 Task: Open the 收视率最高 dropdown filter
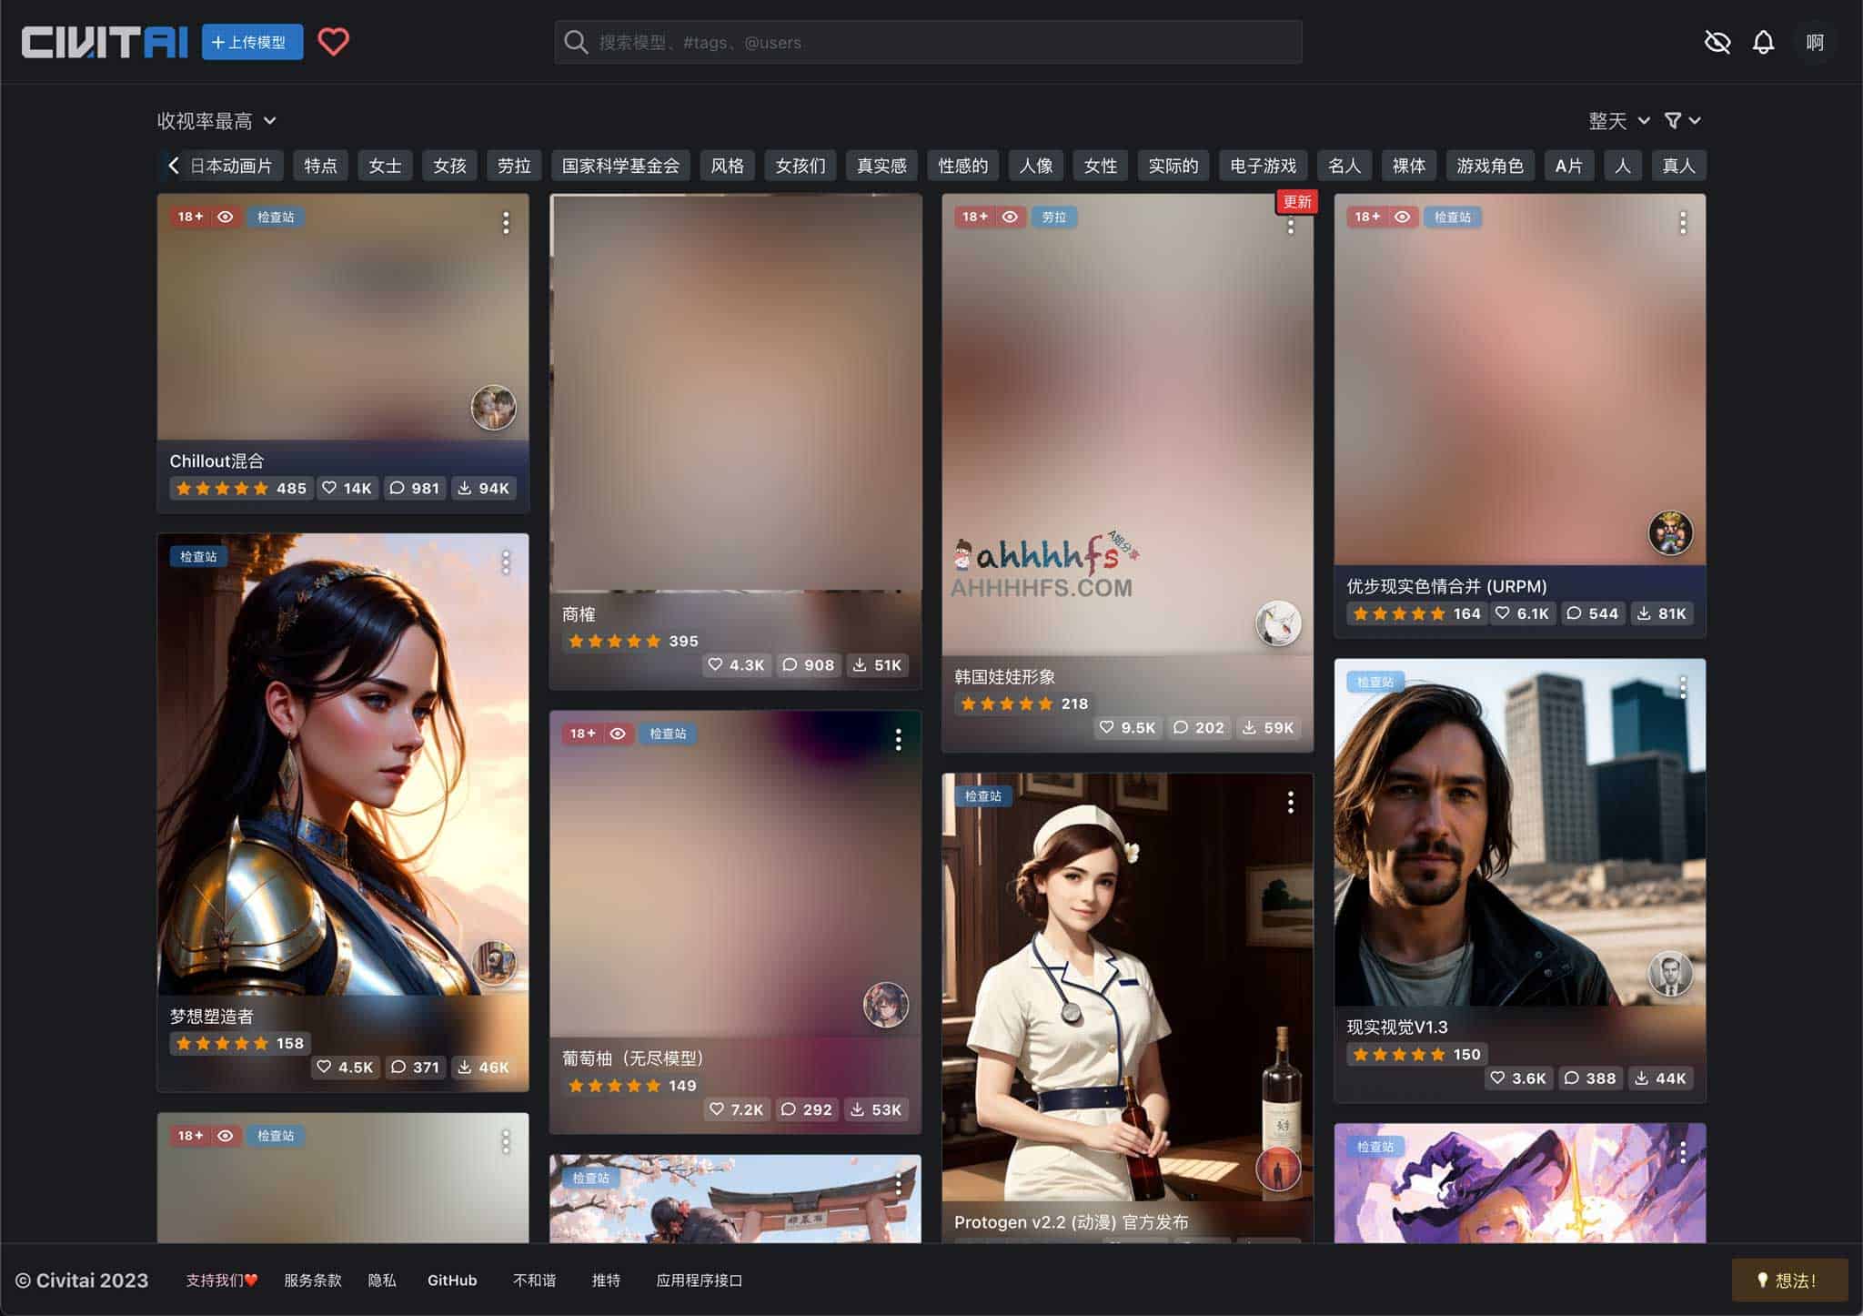pos(215,119)
